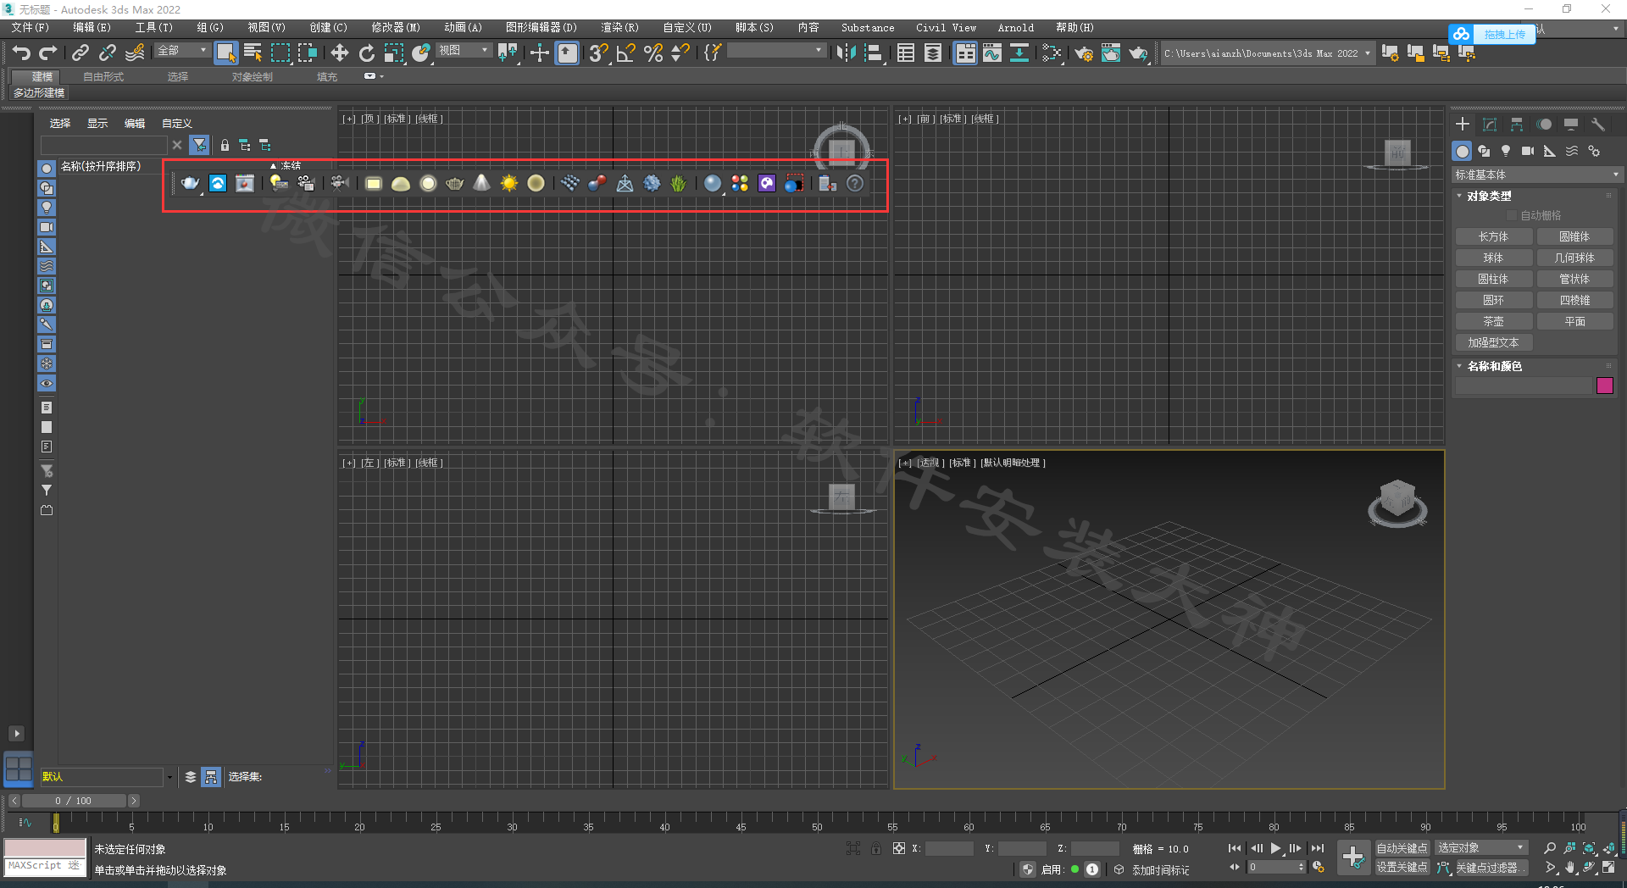
Task: Toggle the selection lock in status bar
Action: tap(875, 848)
